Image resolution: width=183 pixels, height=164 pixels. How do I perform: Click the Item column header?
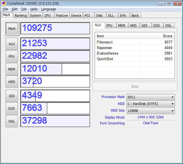coord(117,36)
